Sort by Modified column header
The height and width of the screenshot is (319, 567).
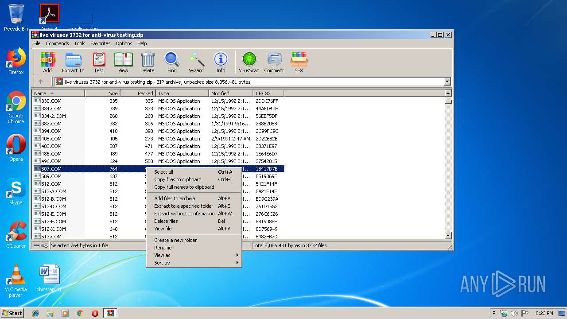(x=231, y=93)
